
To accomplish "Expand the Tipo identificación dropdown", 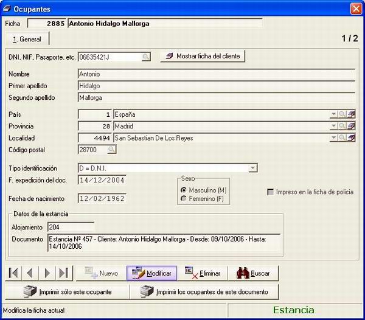I will (252, 168).
